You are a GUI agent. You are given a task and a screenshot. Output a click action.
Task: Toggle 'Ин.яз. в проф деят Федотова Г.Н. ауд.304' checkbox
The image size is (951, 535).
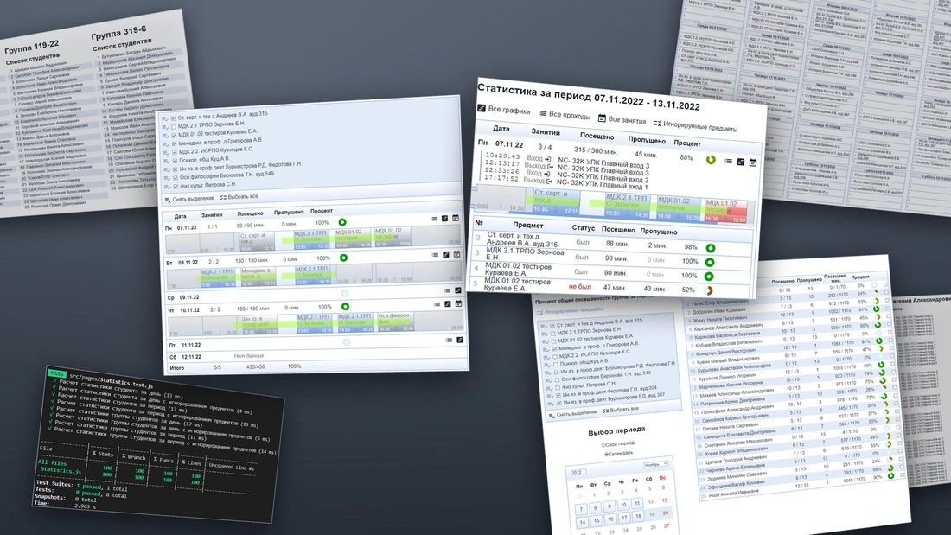pos(558,396)
